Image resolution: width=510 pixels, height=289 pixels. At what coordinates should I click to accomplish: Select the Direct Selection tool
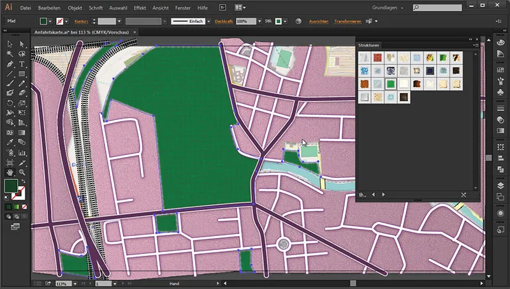tap(22, 44)
